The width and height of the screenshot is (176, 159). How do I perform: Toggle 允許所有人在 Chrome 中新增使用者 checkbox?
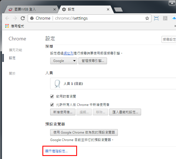coord(52,105)
